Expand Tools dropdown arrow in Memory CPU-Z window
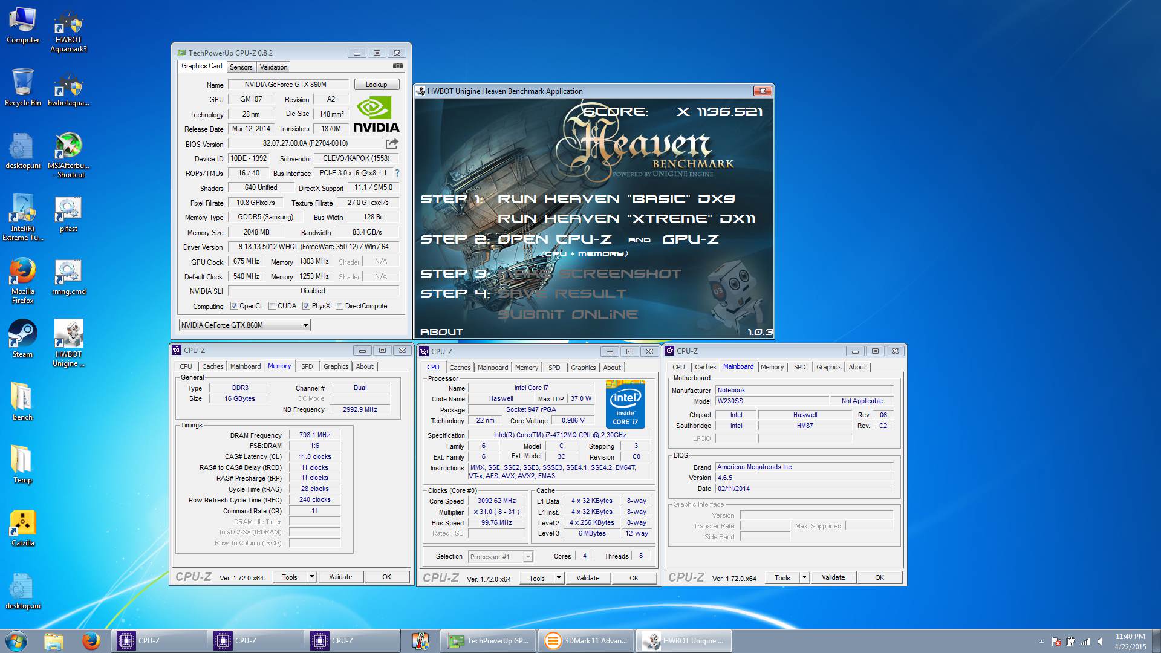 311,577
